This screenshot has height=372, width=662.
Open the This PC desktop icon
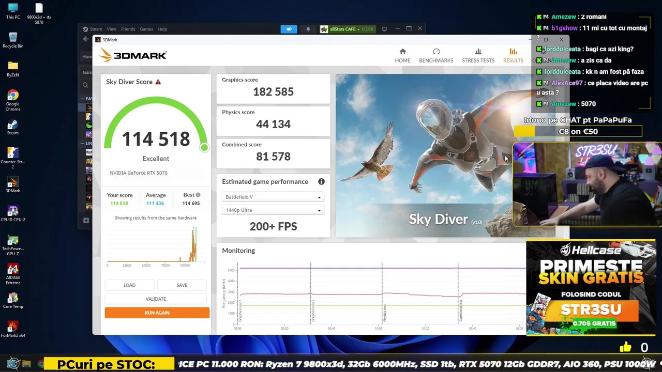[13, 11]
